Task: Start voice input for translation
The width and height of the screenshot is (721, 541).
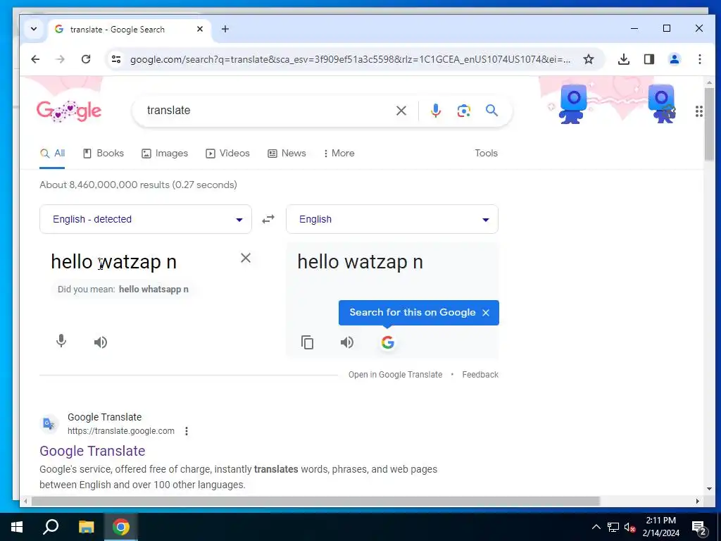Action: [x=61, y=342]
